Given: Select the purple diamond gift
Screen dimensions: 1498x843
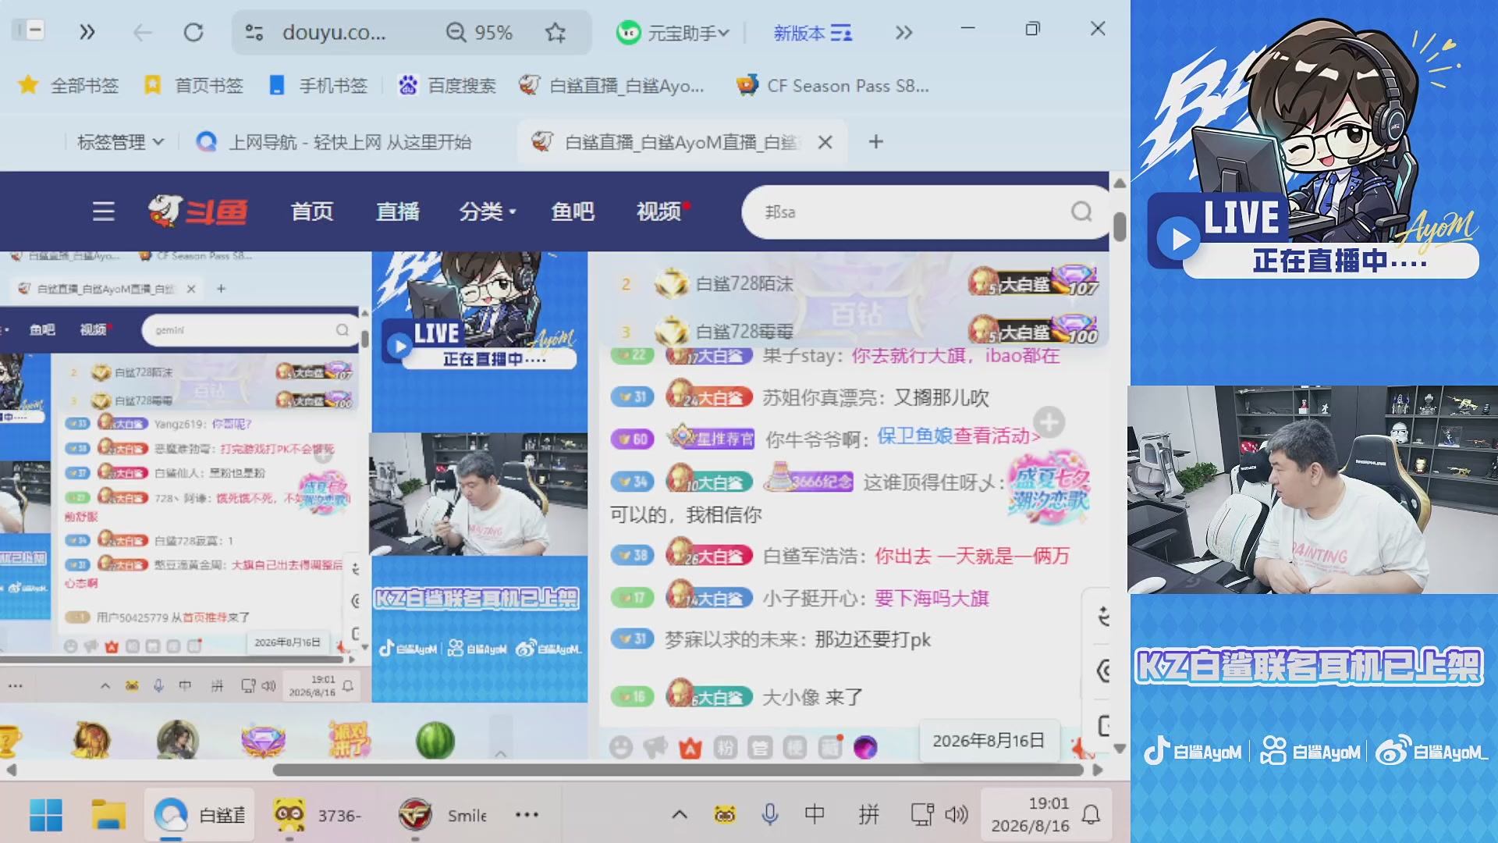Looking at the screenshot, I should click(x=264, y=740).
